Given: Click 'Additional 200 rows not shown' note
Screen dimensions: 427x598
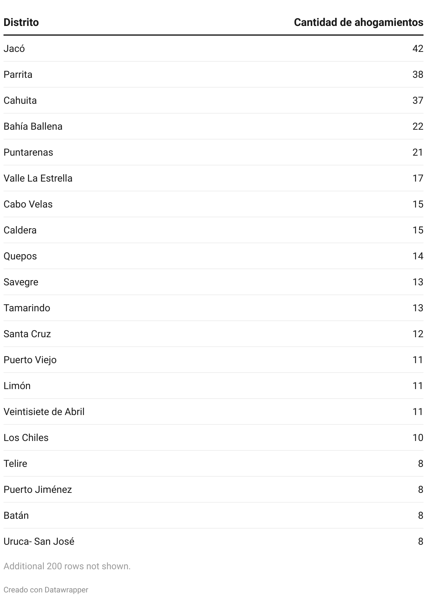Looking at the screenshot, I should click(67, 566).
